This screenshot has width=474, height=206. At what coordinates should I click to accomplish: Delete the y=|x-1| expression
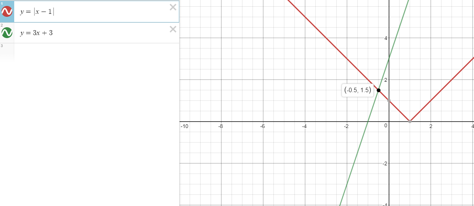173,7
